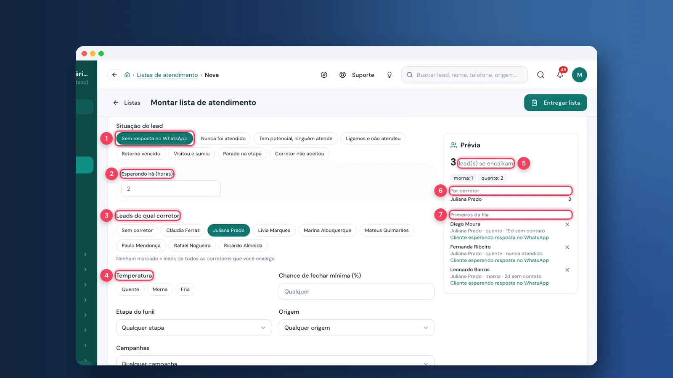
Task: Open the Qualquer origem dropdown
Action: (x=357, y=328)
